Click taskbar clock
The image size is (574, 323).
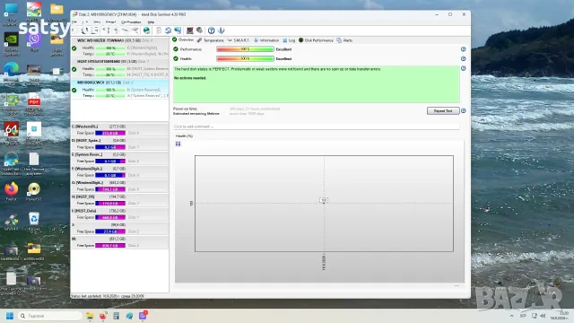point(560,316)
